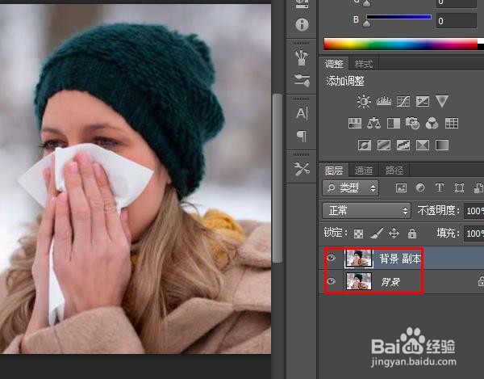
Task: Add a Photo Filter adjustment
Action: click(413, 123)
